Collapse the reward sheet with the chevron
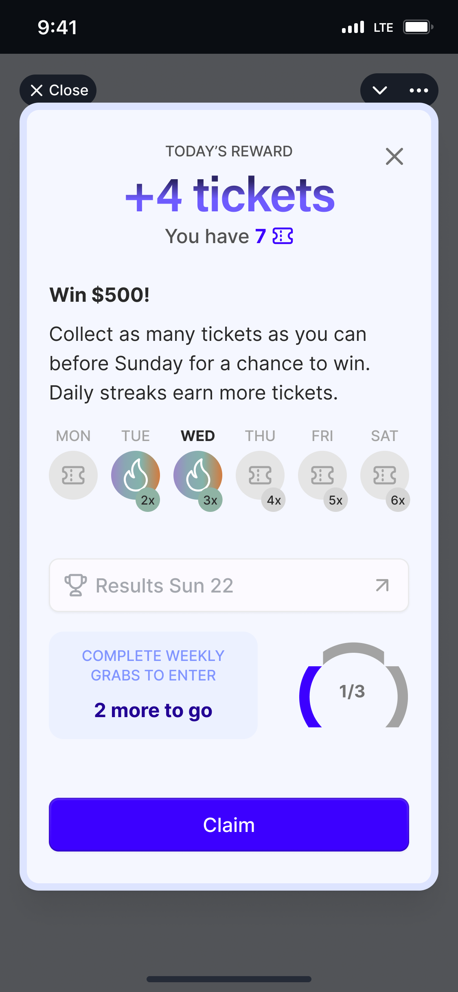 (x=380, y=90)
